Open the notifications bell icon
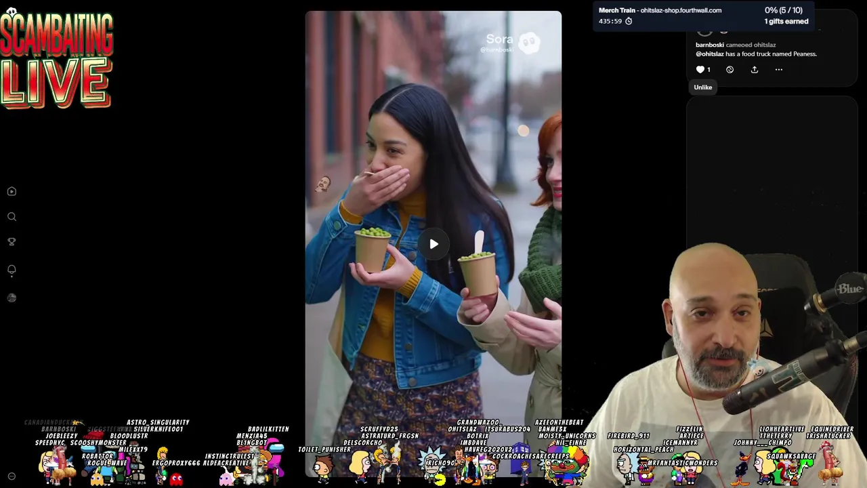The width and height of the screenshot is (867, 488). [x=12, y=270]
